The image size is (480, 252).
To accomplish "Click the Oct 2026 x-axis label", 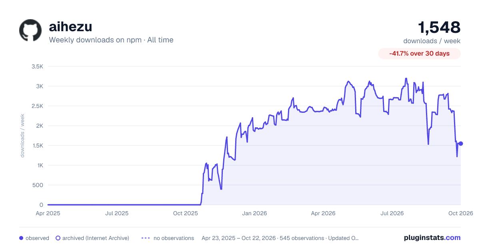I will [461, 213].
